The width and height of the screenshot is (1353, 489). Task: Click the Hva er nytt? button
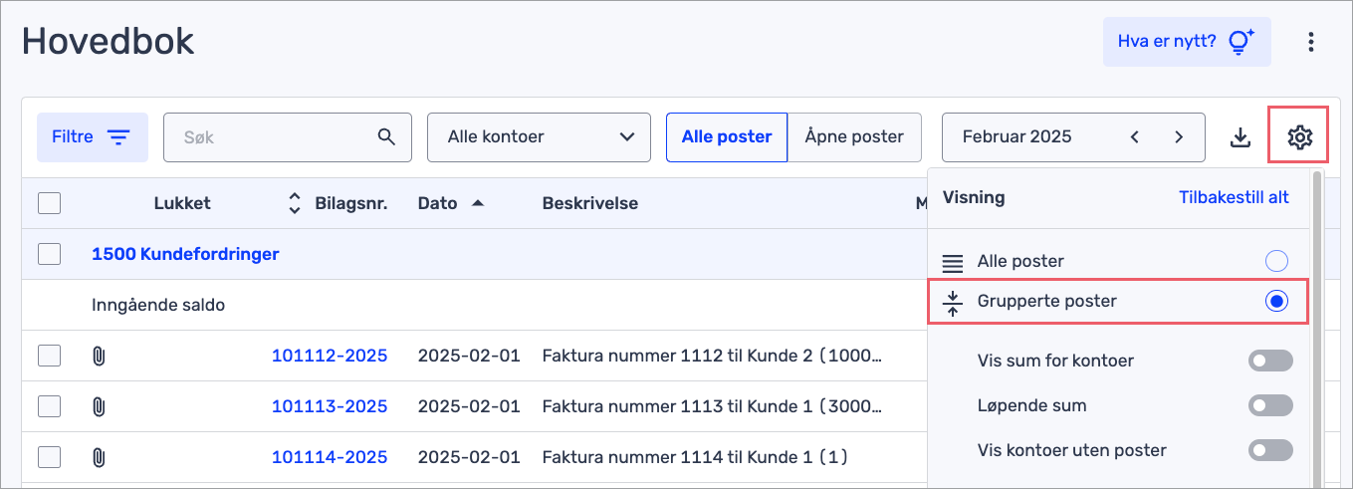pyautogui.click(x=1187, y=42)
